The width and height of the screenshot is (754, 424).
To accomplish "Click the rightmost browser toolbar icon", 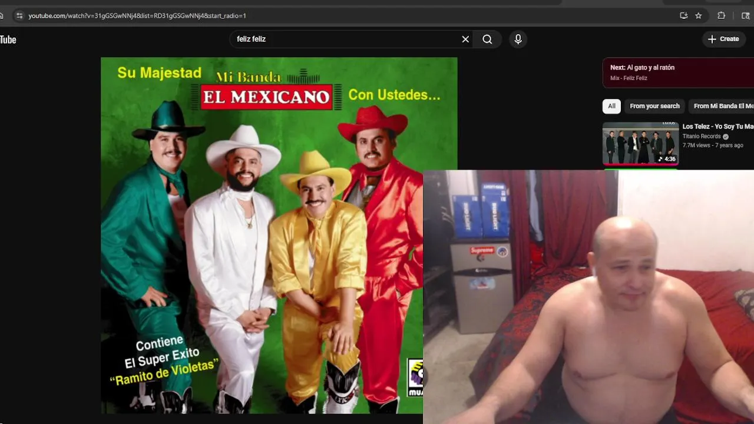I will [745, 16].
